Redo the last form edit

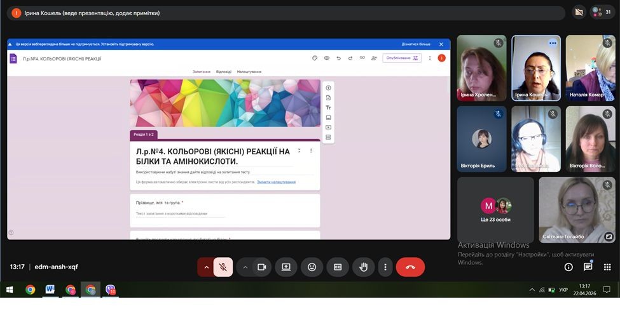[350, 58]
